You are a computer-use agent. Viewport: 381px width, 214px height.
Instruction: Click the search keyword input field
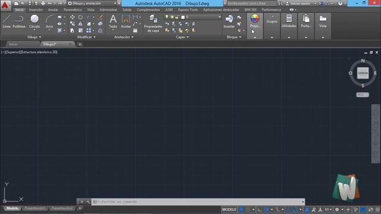[251, 4]
